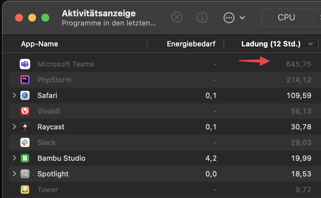This screenshot has height=198, width=321.
Task: Toggle sort order on Ladung (12 Std.) column
Action: (x=271, y=44)
